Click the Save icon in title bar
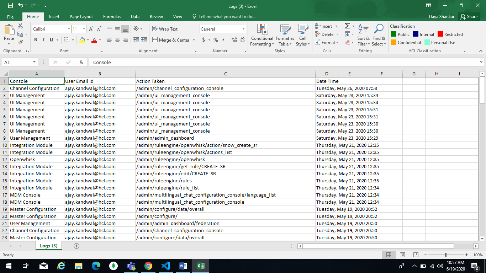The width and height of the screenshot is (486, 273). pyautogui.click(x=10, y=6)
